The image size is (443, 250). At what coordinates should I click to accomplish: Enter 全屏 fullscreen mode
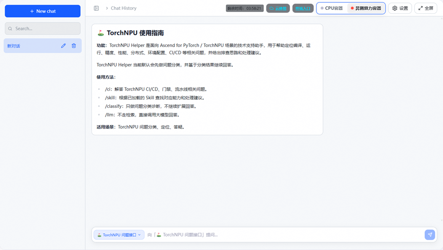point(426,8)
